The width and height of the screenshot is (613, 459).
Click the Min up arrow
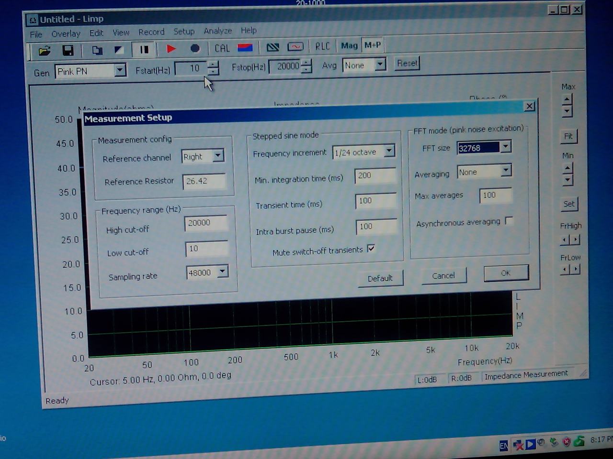(568, 168)
